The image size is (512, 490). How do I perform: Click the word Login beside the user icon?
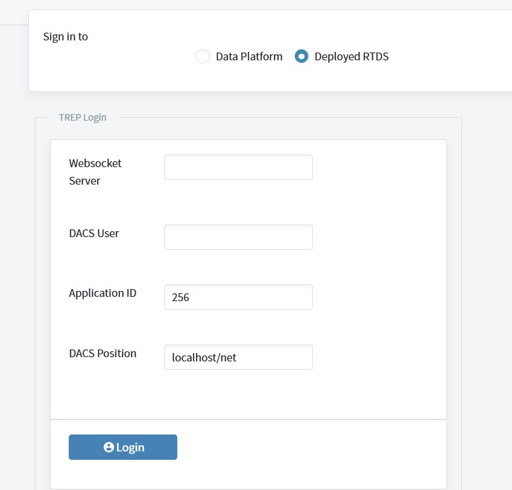[130, 448]
